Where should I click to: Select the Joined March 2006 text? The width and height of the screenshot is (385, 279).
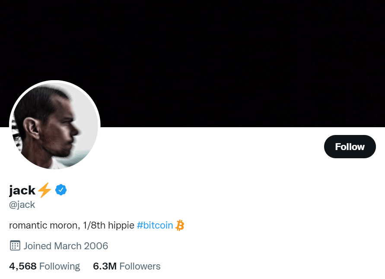tap(66, 246)
